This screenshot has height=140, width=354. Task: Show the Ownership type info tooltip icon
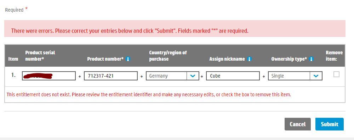(311, 59)
